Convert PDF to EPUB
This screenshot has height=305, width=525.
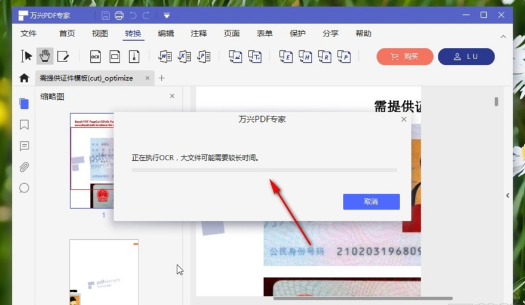pos(286,56)
